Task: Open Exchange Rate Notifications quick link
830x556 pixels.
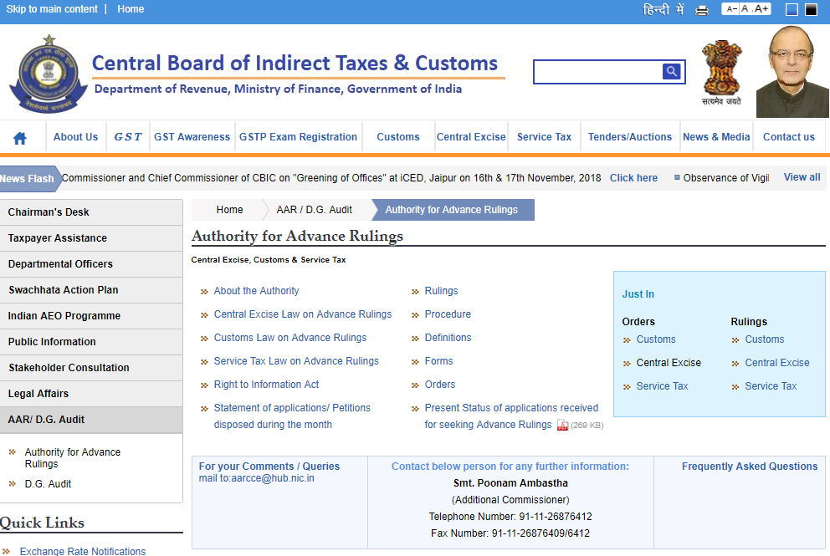Action: pos(83,551)
